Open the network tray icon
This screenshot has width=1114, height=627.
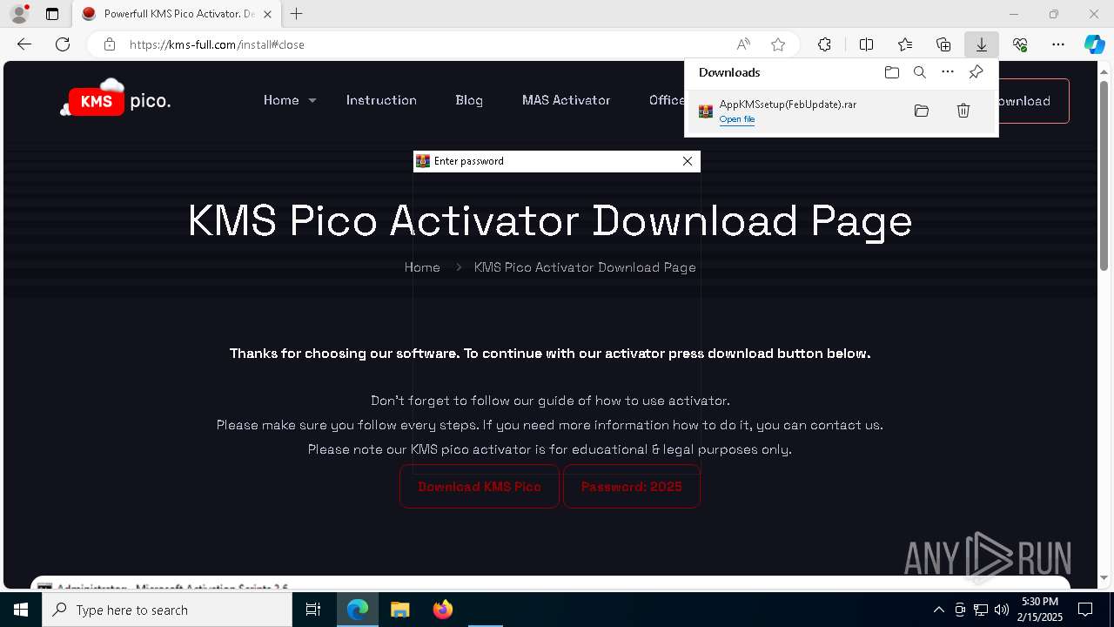pos(981,610)
